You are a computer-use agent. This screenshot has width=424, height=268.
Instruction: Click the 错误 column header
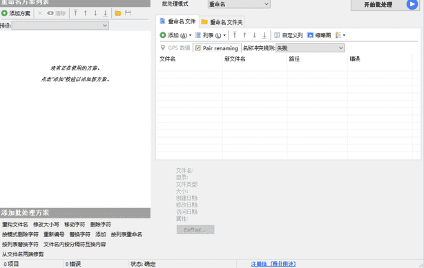click(x=380, y=59)
